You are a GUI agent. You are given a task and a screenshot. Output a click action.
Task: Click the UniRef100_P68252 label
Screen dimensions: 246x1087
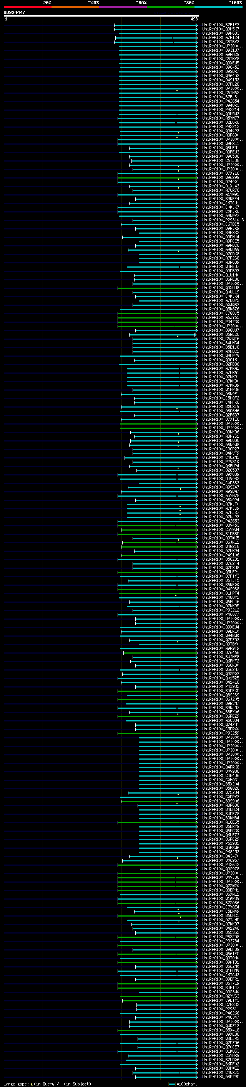(x=221, y=852)
